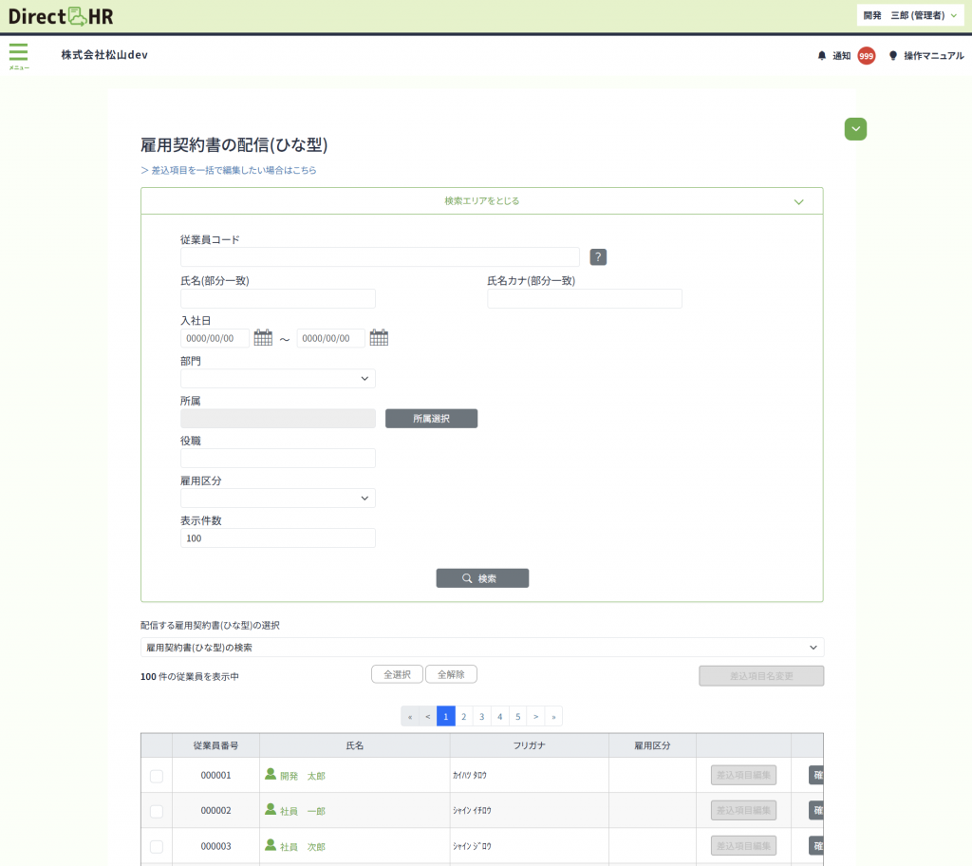972x866 pixels.
Task: Go to page 2 in pagination
Action: 464,716
